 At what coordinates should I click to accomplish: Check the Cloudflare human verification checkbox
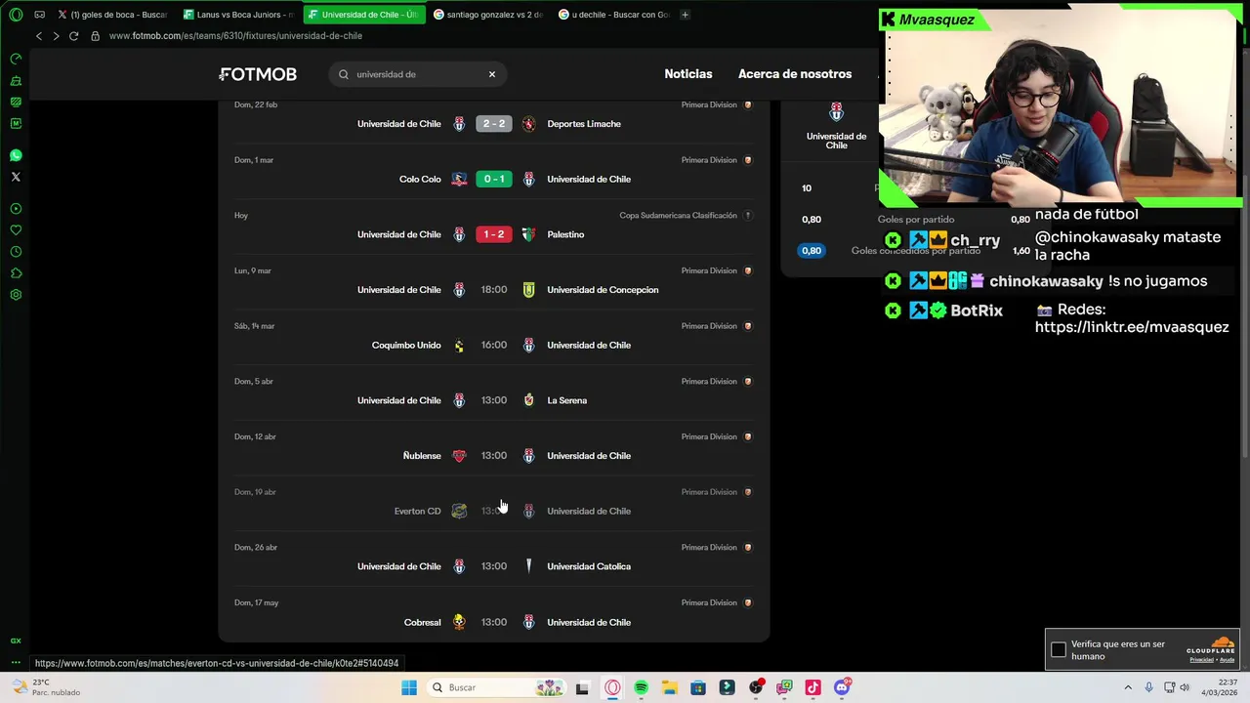1059,650
